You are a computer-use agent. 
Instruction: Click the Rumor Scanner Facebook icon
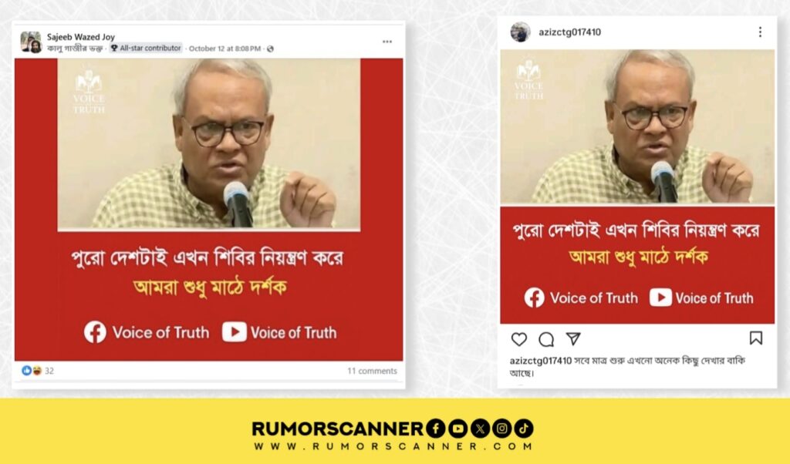pyautogui.click(x=435, y=429)
